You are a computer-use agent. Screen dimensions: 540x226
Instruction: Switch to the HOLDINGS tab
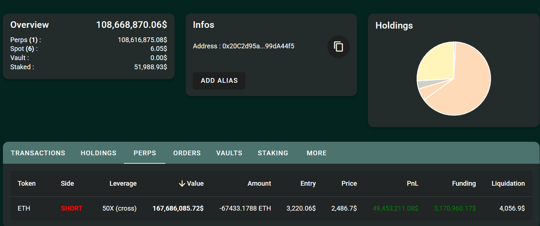pyautogui.click(x=99, y=153)
